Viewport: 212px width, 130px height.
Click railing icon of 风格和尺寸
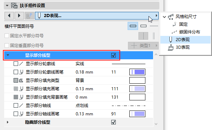(x=171, y=17)
